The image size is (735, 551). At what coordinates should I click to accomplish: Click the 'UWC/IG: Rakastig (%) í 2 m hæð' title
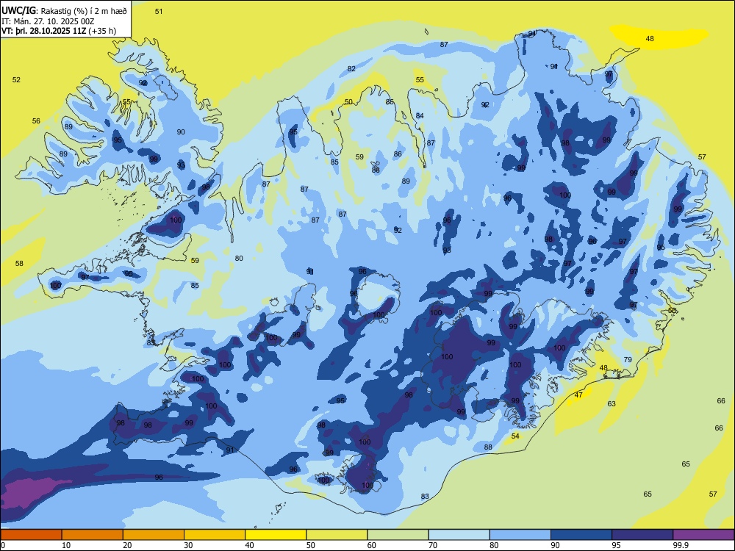64,10
